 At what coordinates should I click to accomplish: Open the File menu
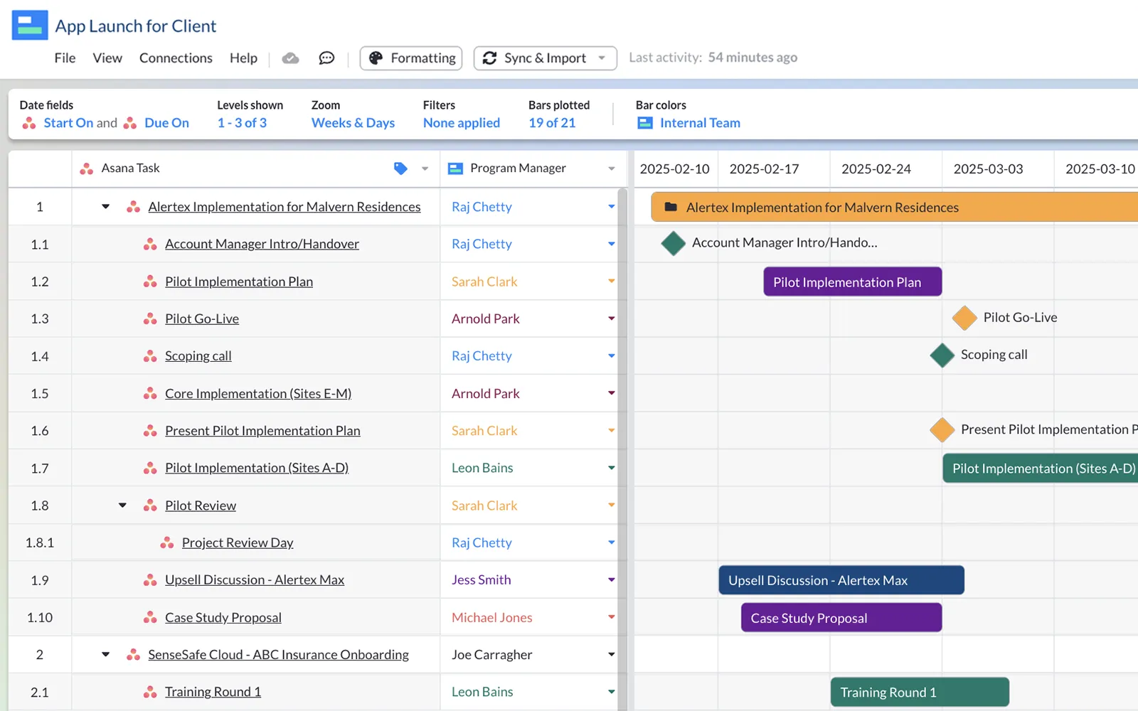coord(65,58)
